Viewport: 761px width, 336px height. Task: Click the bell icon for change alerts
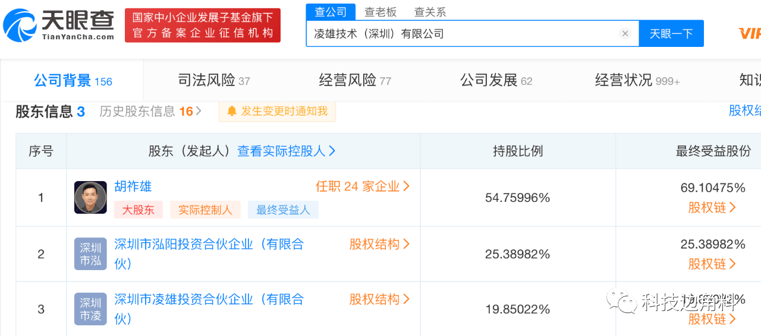point(232,112)
